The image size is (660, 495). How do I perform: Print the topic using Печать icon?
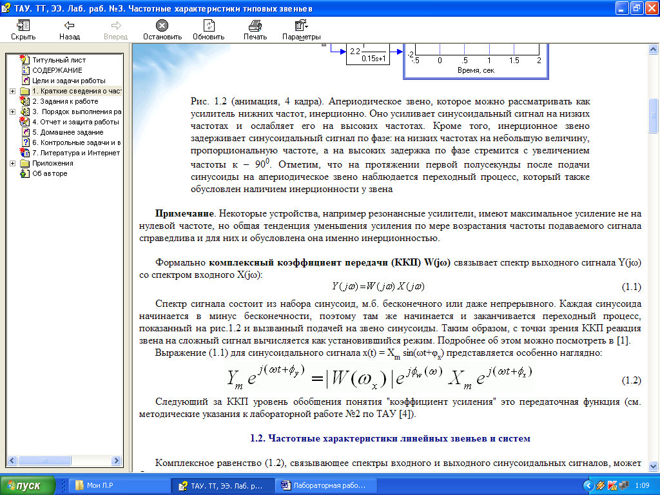click(x=255, y=26)
